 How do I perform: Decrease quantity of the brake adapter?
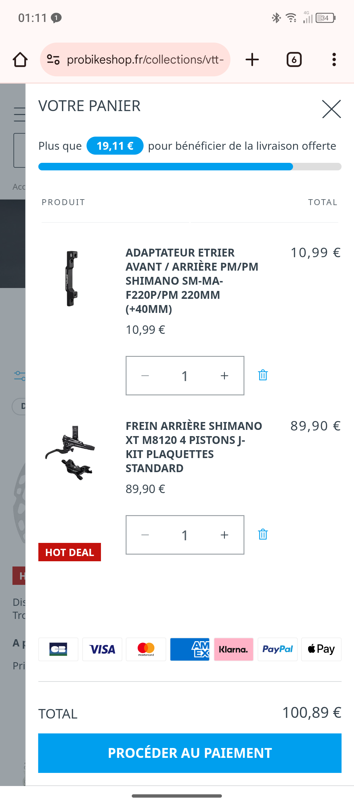click(145, 376)
